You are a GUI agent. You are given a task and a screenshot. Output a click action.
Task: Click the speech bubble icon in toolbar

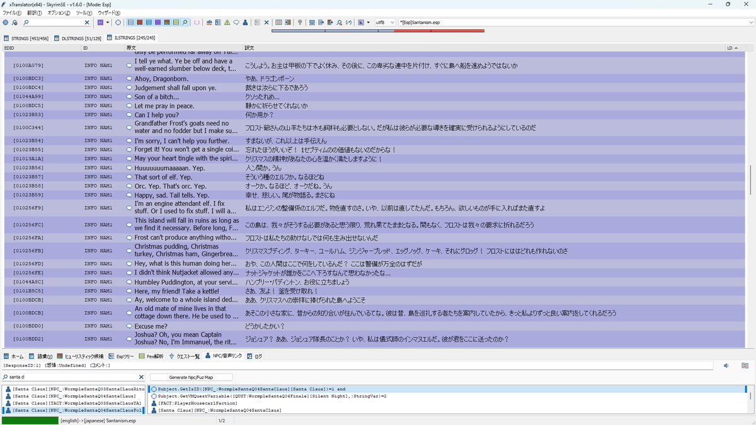(x=236, y=22)
